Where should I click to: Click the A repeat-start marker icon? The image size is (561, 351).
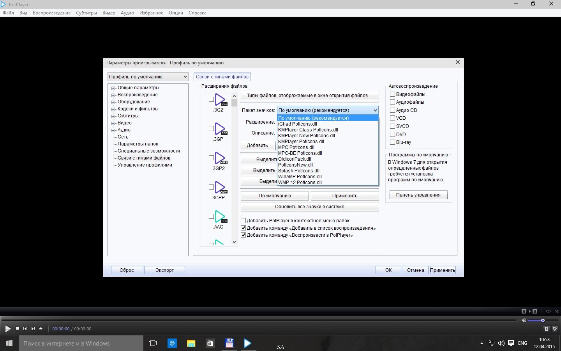point(524,311)
